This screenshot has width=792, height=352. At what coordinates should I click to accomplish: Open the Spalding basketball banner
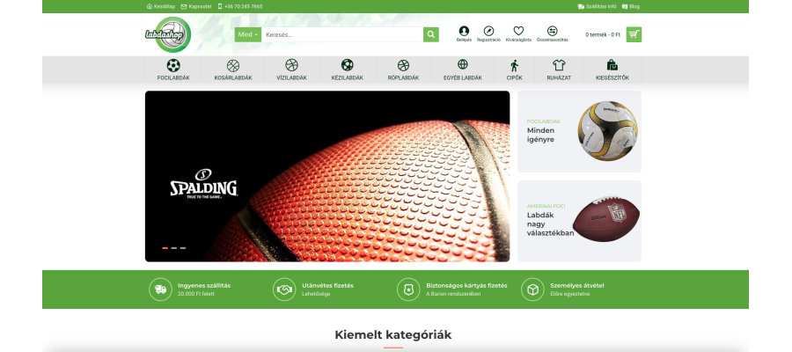[x=327, y=176]
